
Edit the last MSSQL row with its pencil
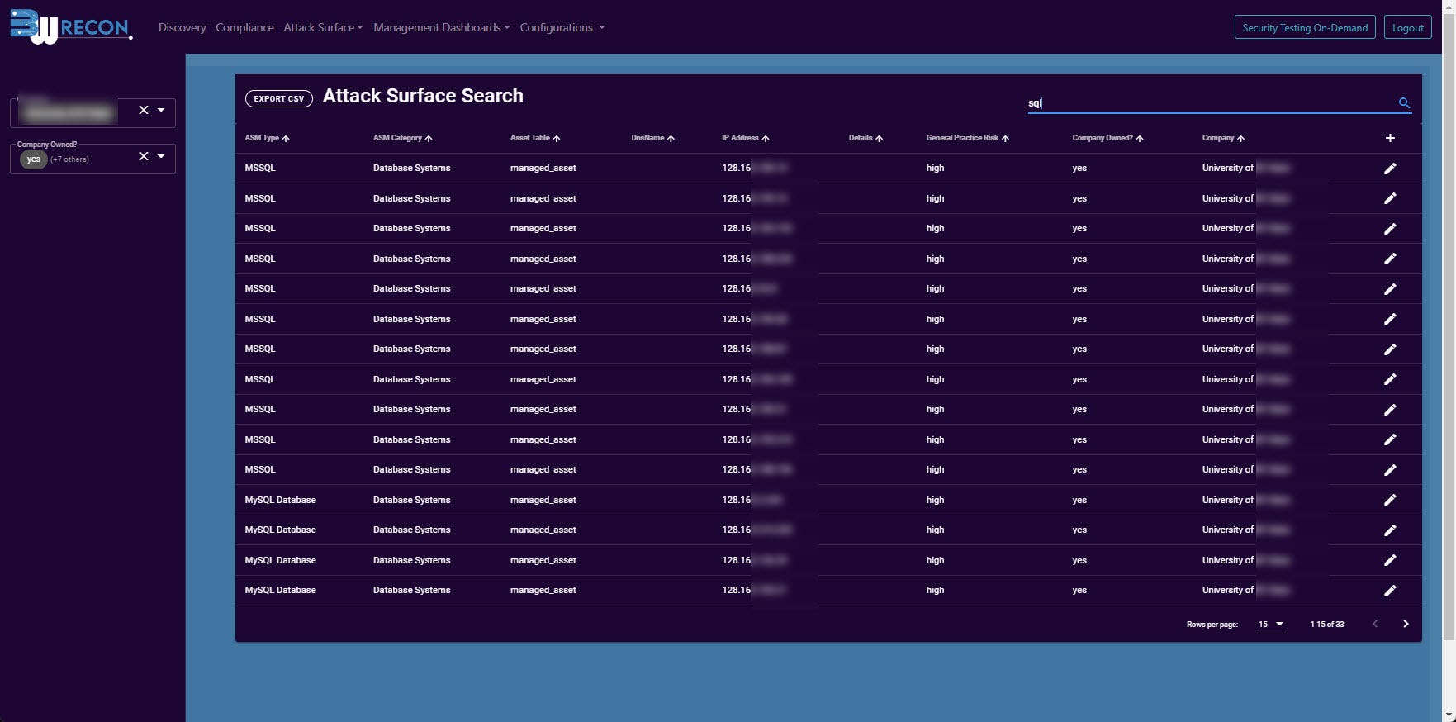1390,470
